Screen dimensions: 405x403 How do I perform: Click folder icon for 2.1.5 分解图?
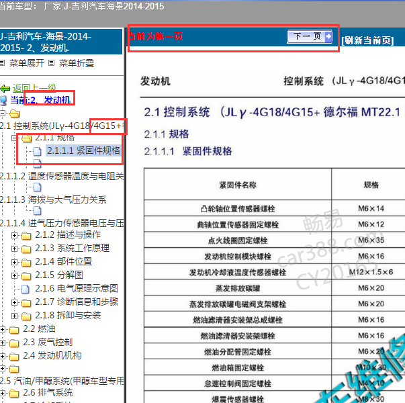pos(26,276)
